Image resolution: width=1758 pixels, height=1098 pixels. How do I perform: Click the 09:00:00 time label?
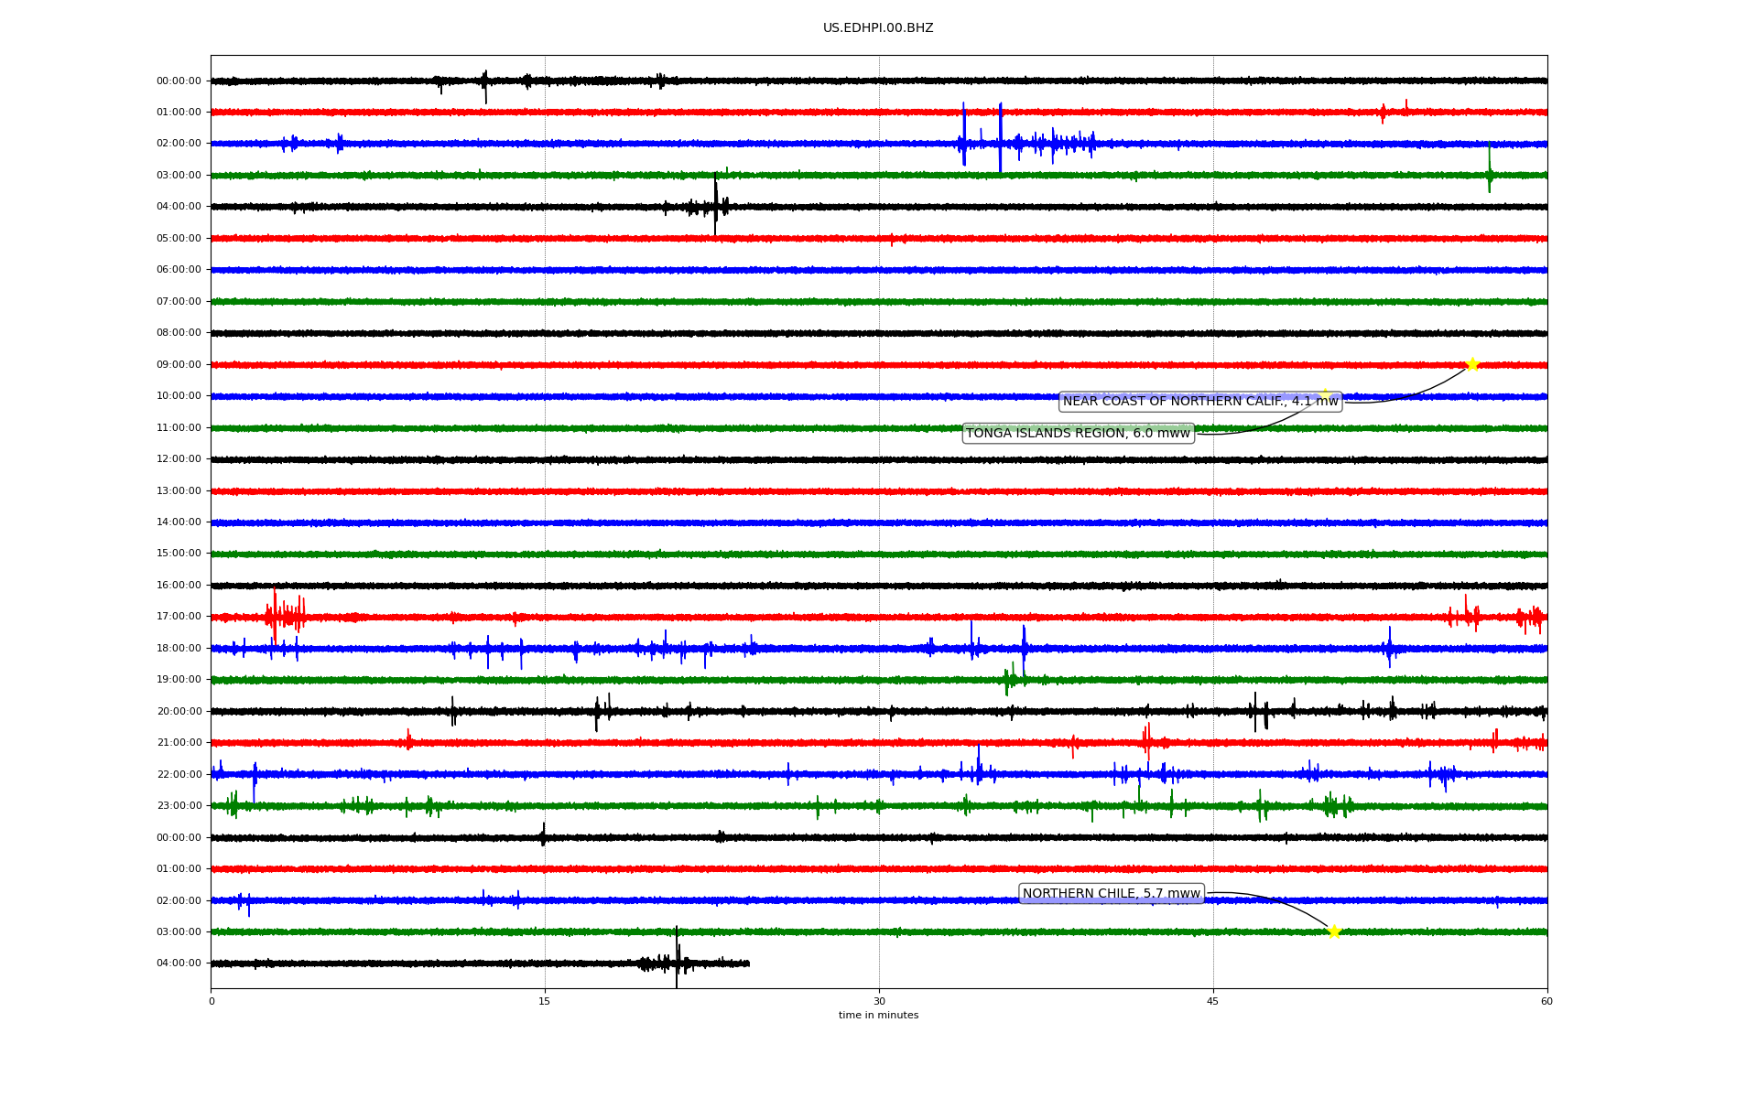pos(179,365)
